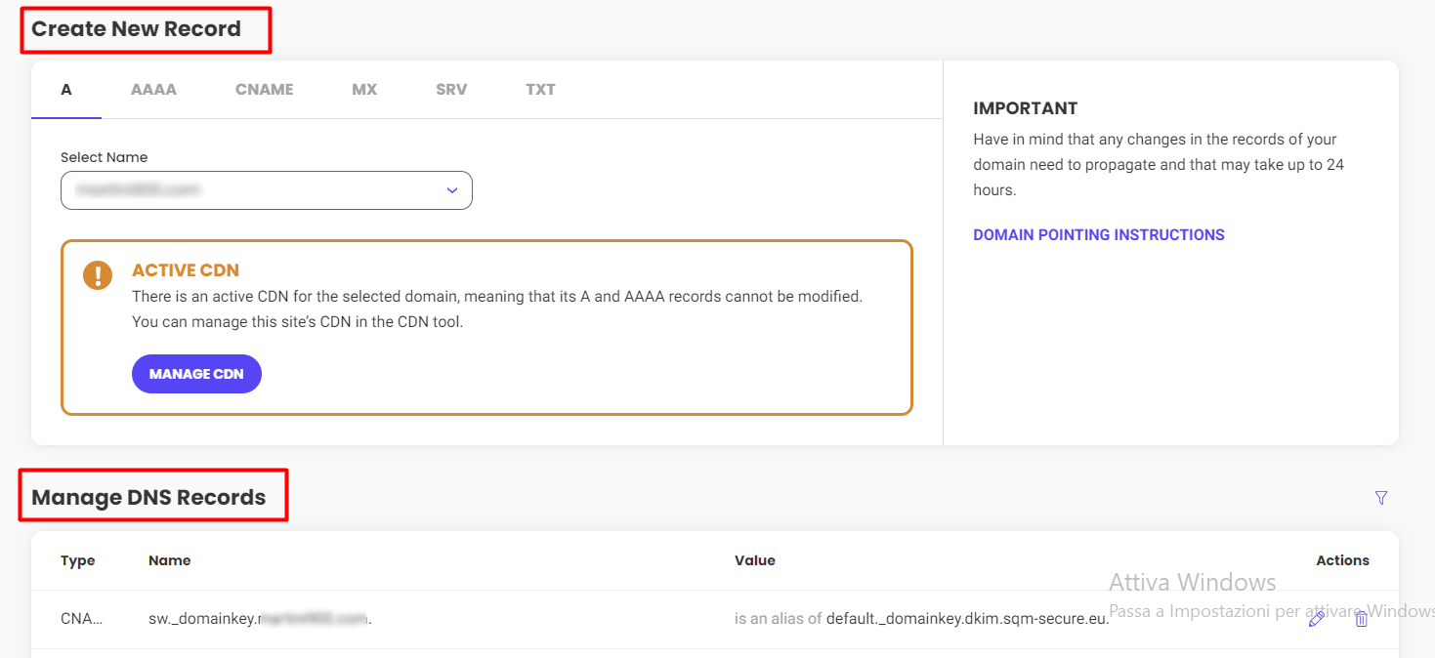The image size is (1435, 658).
Task: Choose the SRV record tab
Action: [451, 90]
